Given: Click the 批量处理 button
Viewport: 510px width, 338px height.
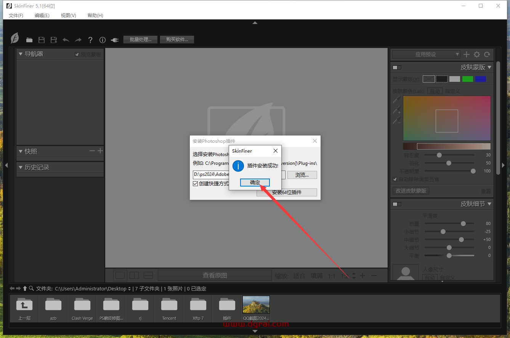Looking at the screenshot, I should tap(140, 40).
